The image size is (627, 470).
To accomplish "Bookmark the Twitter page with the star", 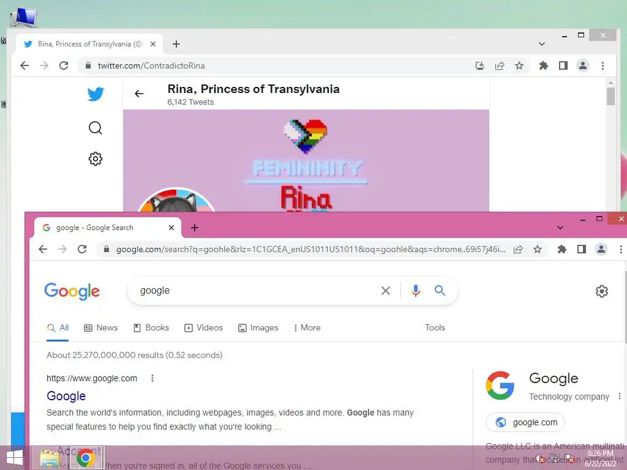I will pyautogui.click(x=519, y=65).
